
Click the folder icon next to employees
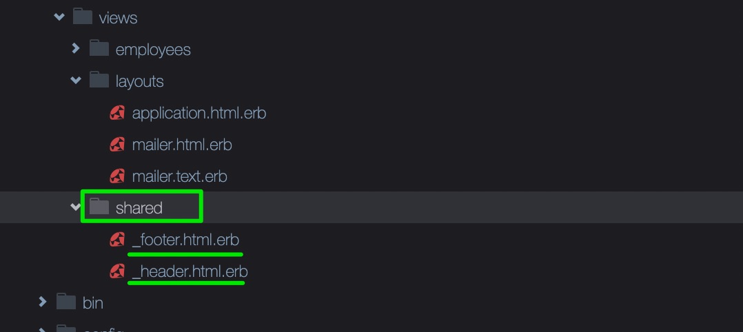pos(99,49)
